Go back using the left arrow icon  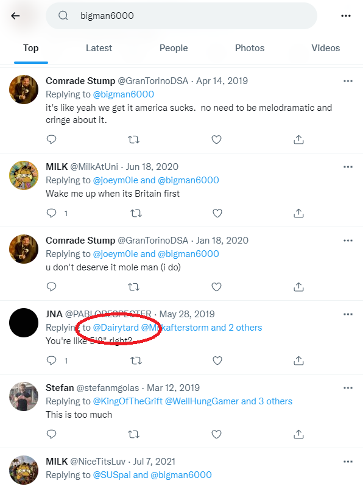[15, 16]
